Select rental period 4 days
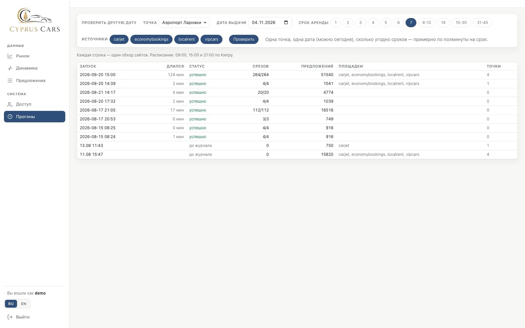Image resolution: width=525 pixels, height=328 pixels. (x=373, y=23)
